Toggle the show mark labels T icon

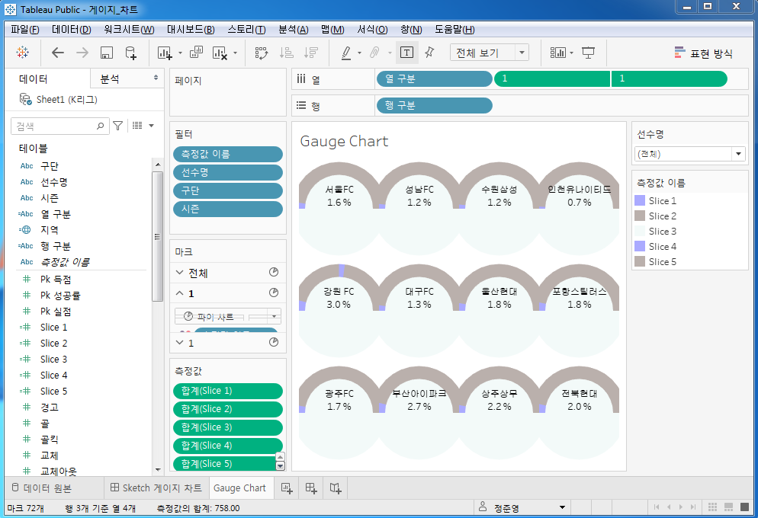pyautogui.click(x=407, y=53)
